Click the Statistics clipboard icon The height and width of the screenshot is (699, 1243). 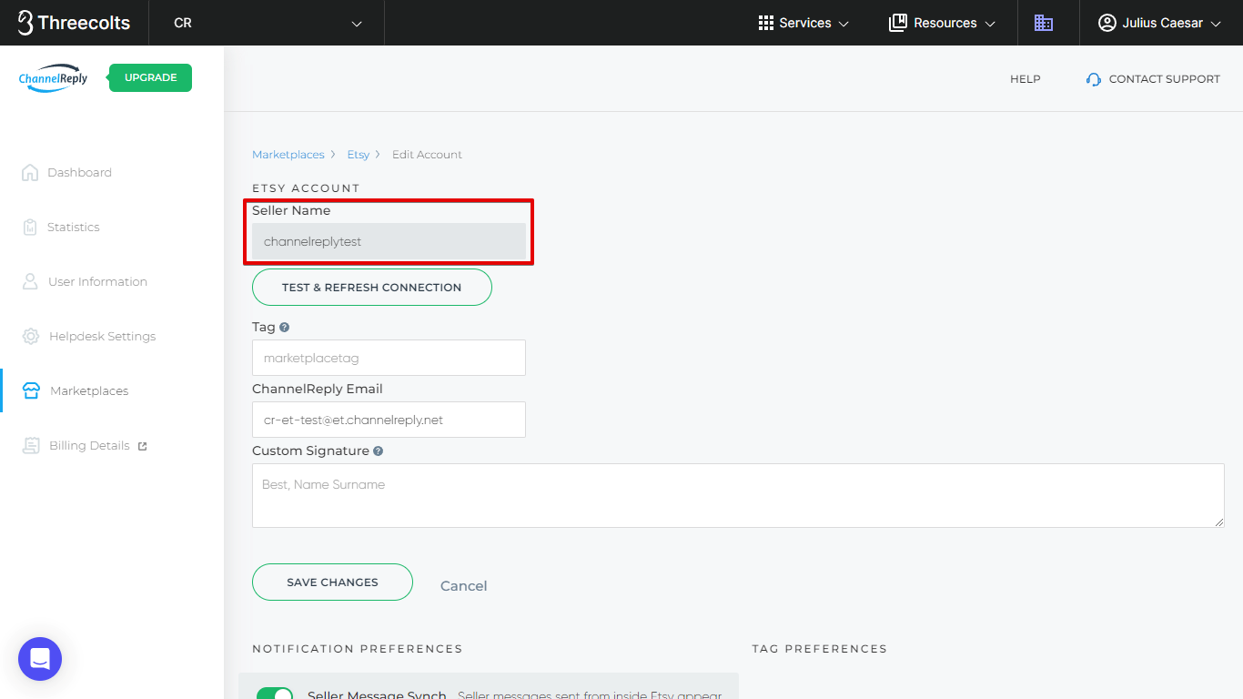pos(30,227)
